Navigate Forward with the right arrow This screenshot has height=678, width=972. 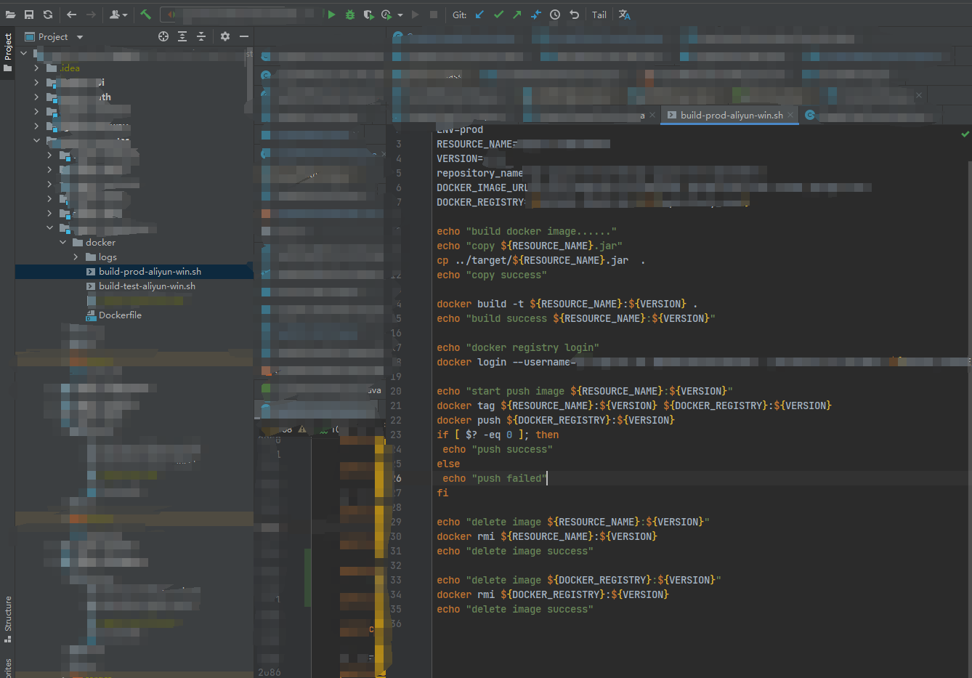(x=91, y=15)
